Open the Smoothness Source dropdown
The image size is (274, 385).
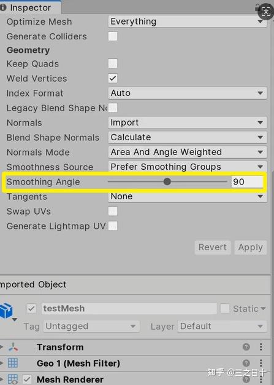188,167
